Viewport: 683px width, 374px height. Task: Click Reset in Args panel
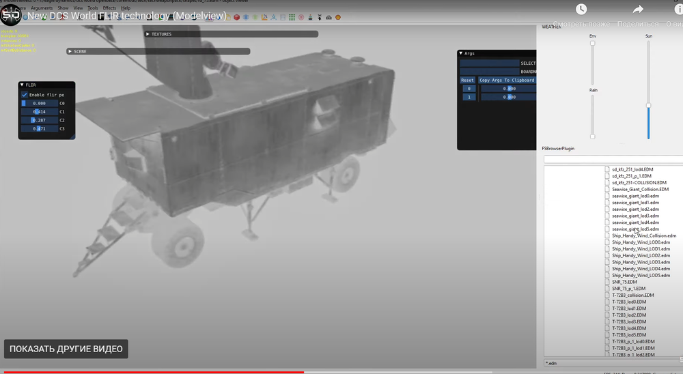coord(467,80)
